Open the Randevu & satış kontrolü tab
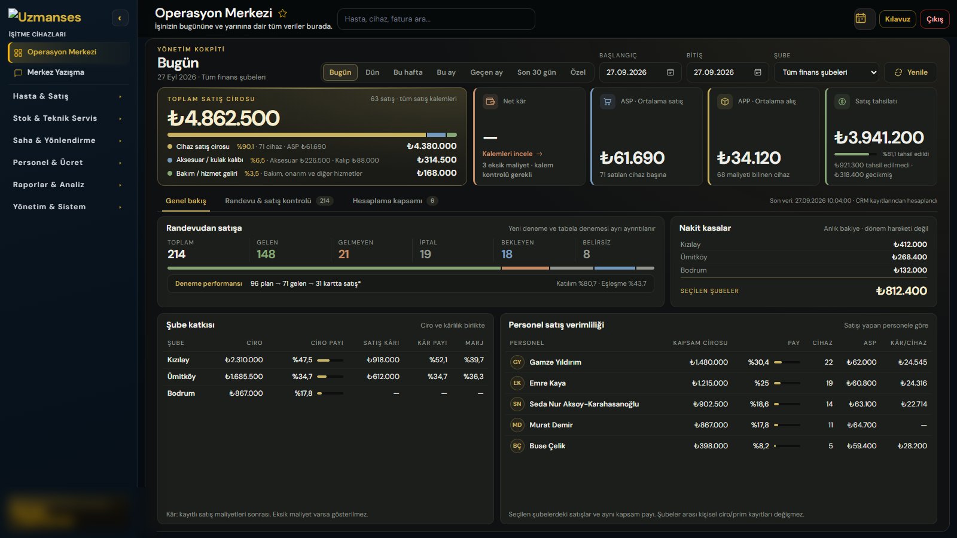Viewport: 957px width, 538px height. 279,201
